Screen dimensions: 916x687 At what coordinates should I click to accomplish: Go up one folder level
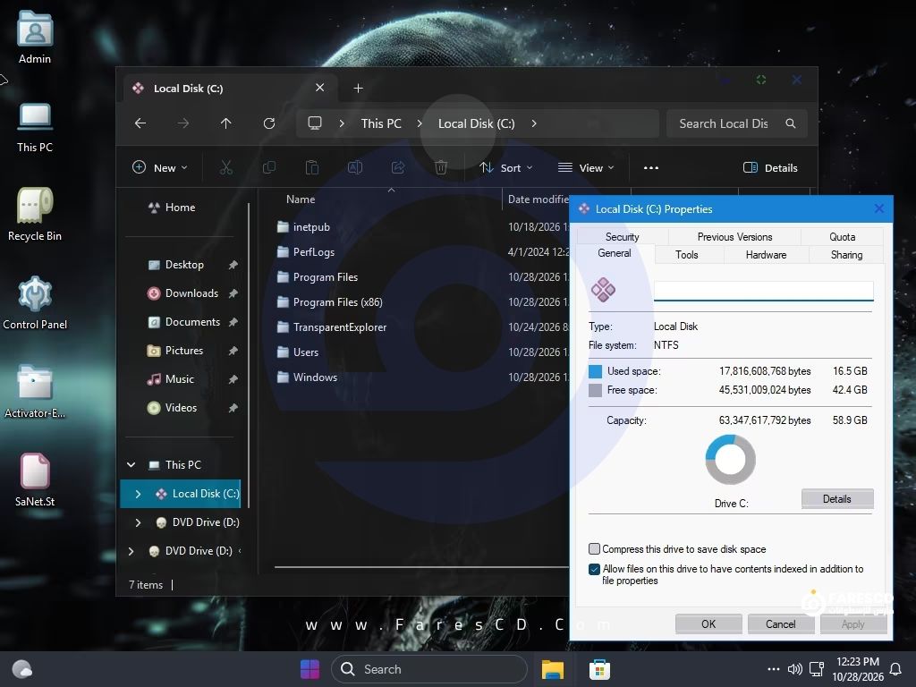click(x=226, y=123)
